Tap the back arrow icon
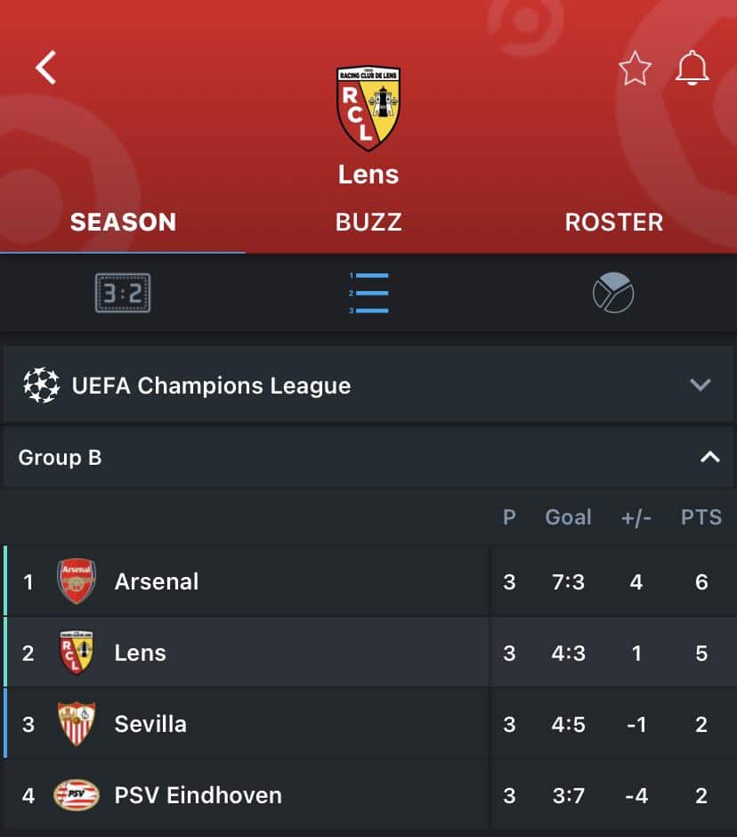Image resolution: width=737 pixels, height=837 pixels. pos(45,67)
